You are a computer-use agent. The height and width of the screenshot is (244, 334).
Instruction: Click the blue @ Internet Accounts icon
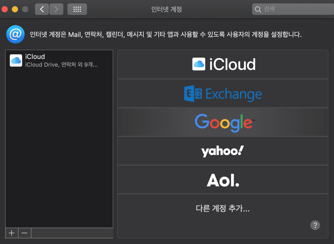pos(15,34)
